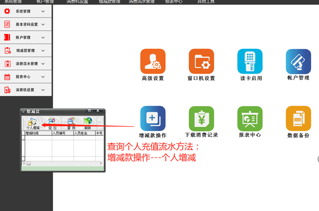Expand the 增减款管理 sidebar chevron
This screenshot has width=319, height=211.
click(43, 50)
